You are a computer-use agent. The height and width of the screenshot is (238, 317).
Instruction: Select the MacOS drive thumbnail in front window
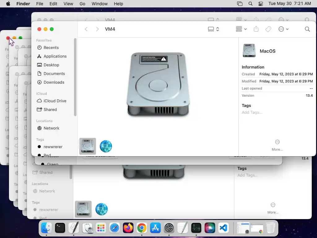pyautogui.click(x=88, y=146)
